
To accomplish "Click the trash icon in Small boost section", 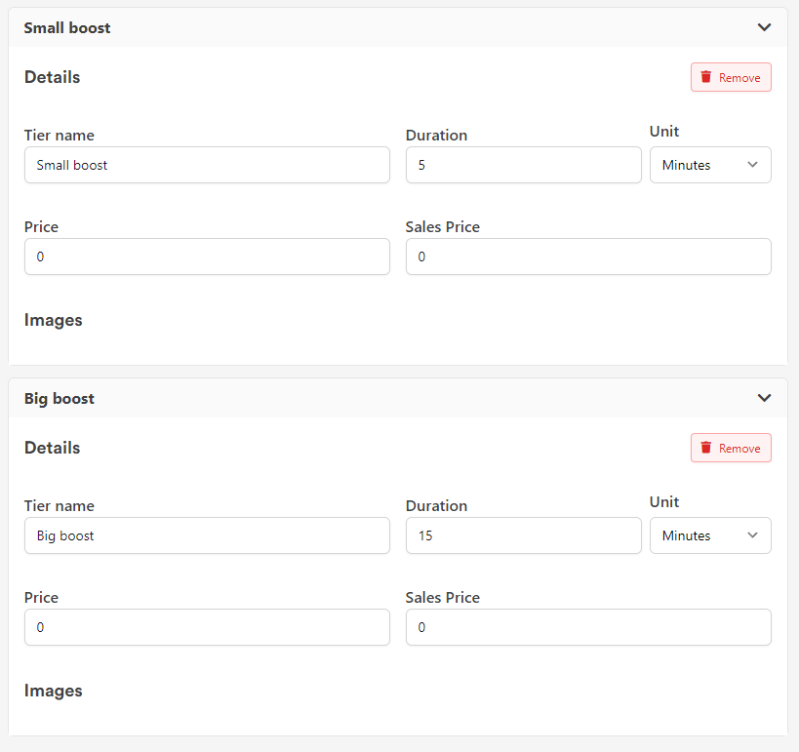I will [x=706, y=77].
